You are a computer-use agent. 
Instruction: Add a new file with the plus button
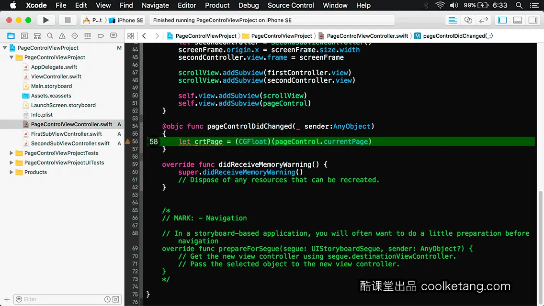coord(7,299)
